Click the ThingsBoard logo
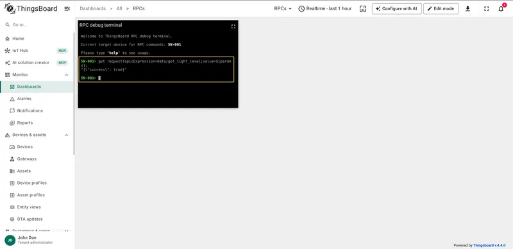The width and height of the screenshot is (513, 249). [x=31, y=8]
